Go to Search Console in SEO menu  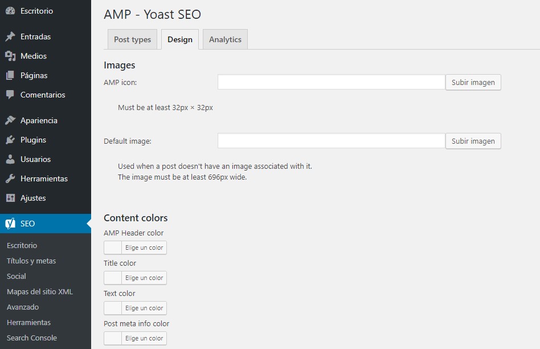pos(32,338)
